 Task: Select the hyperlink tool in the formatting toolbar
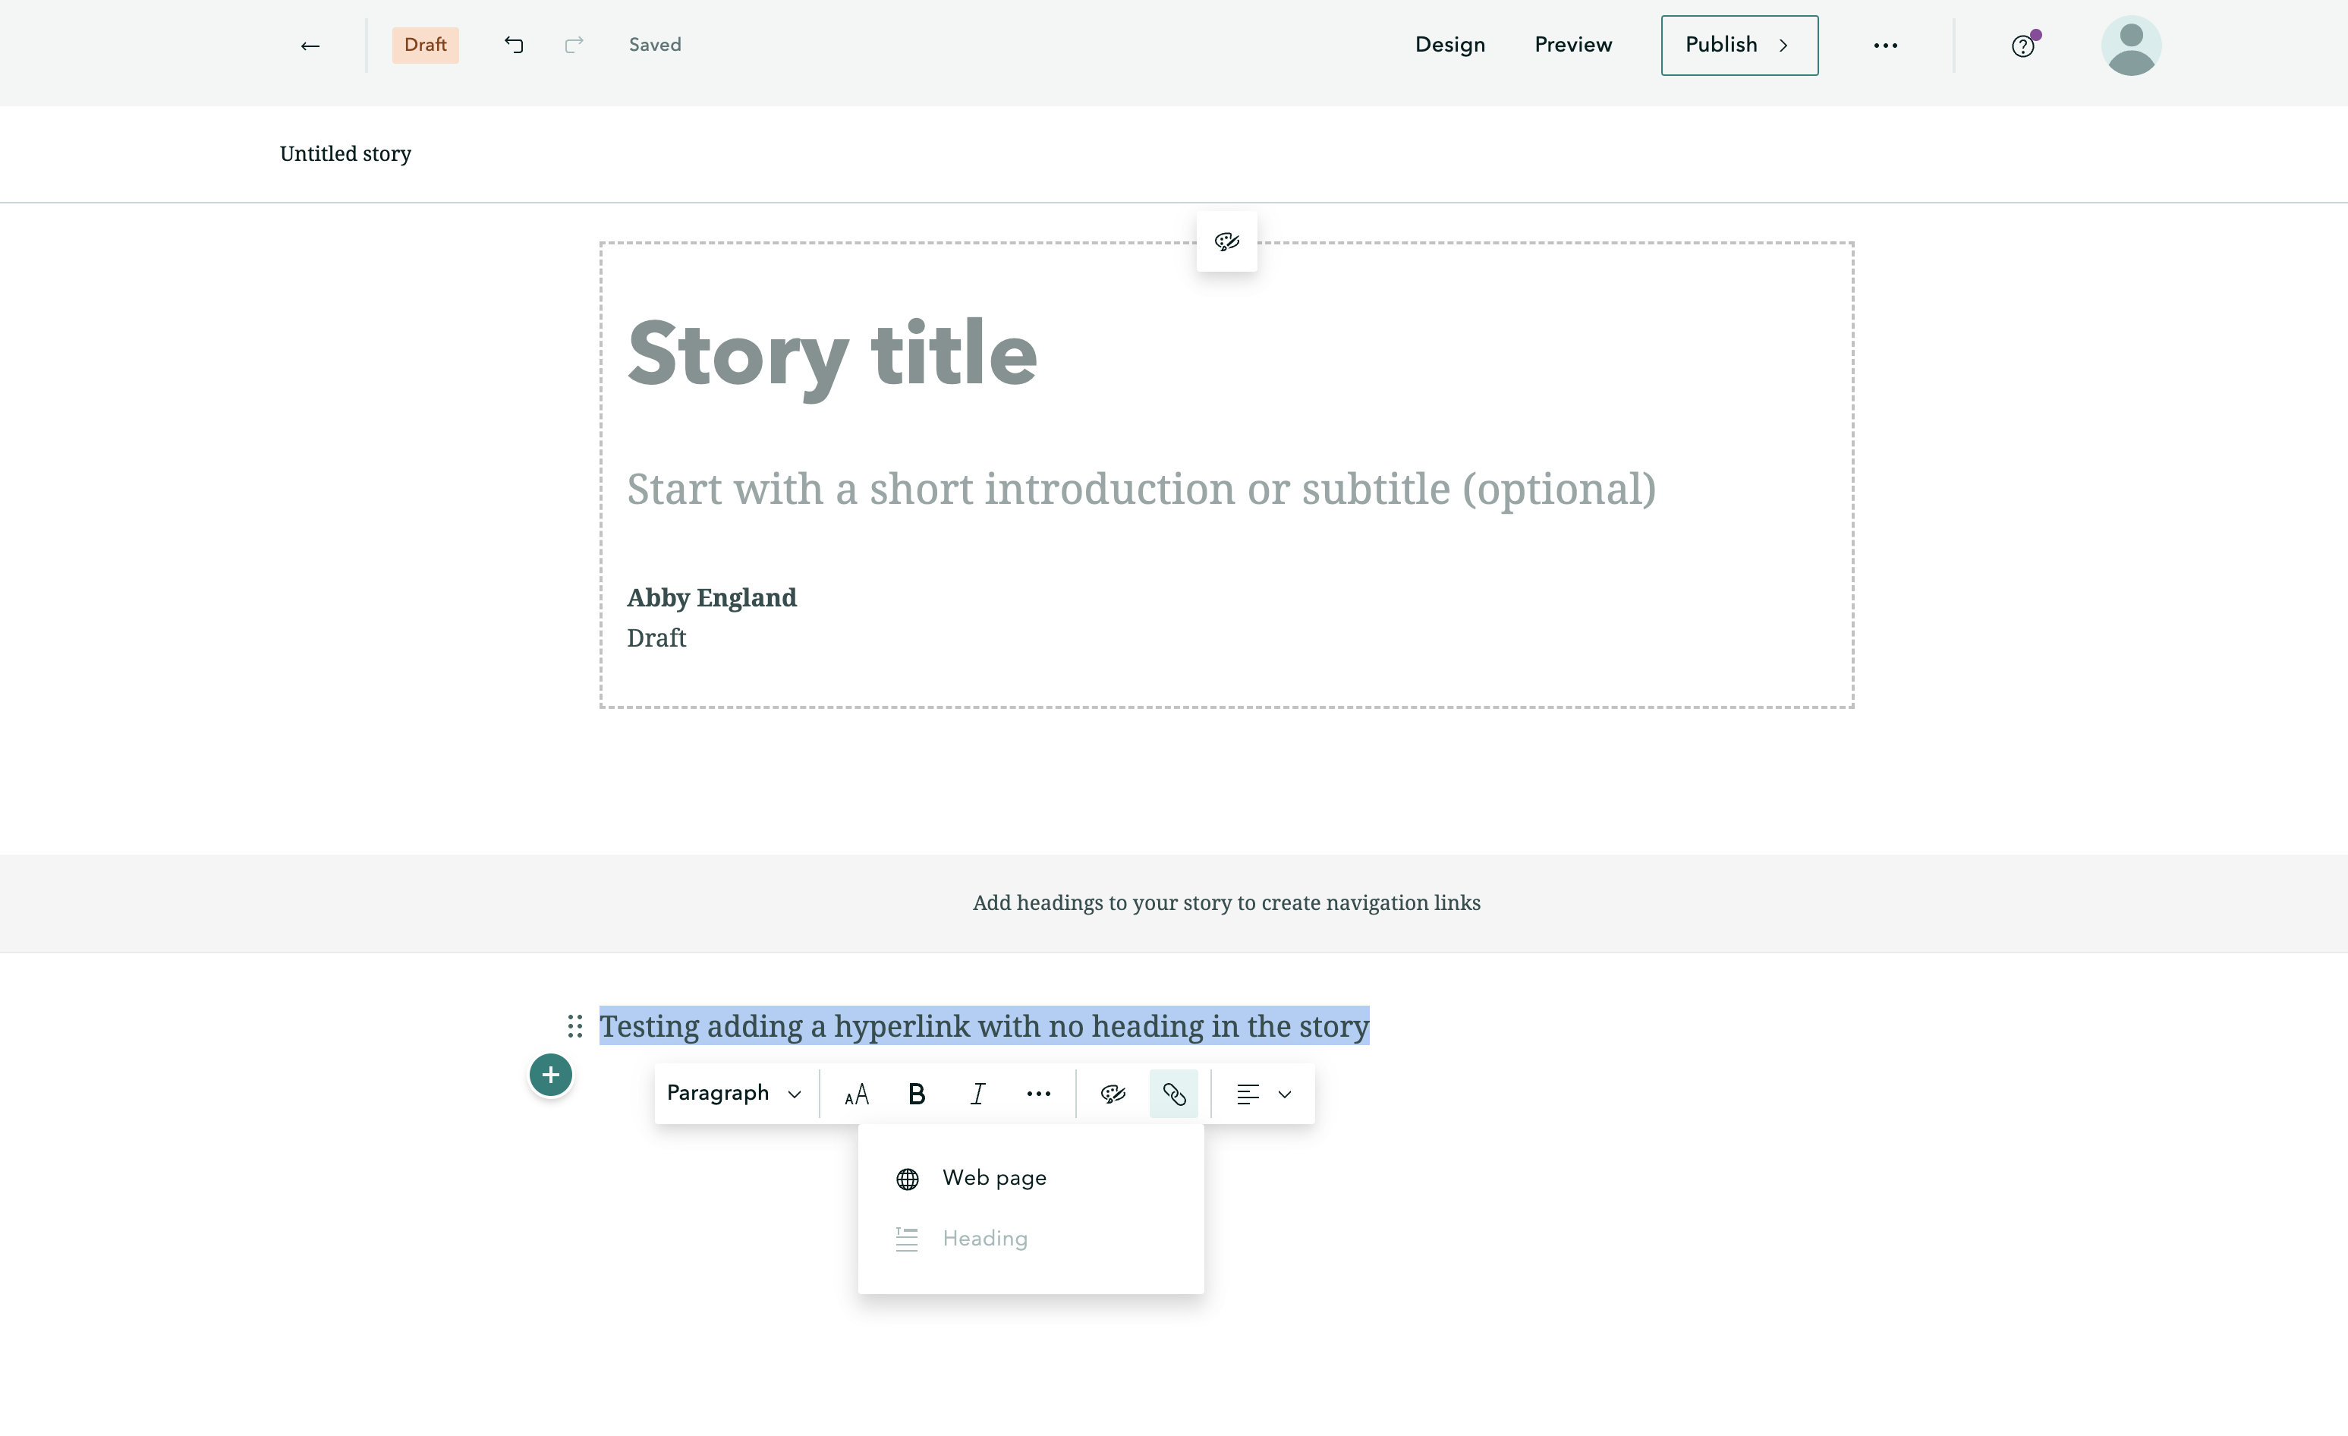(x=1173, y=1093)
